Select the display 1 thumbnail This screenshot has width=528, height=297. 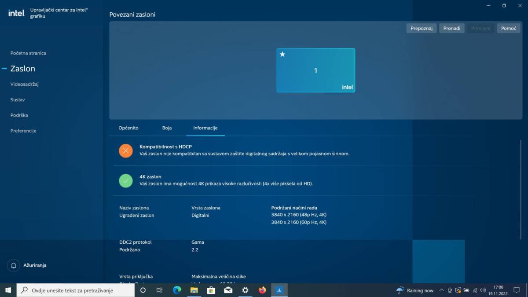pyautogui.click(x=315, y=70)
